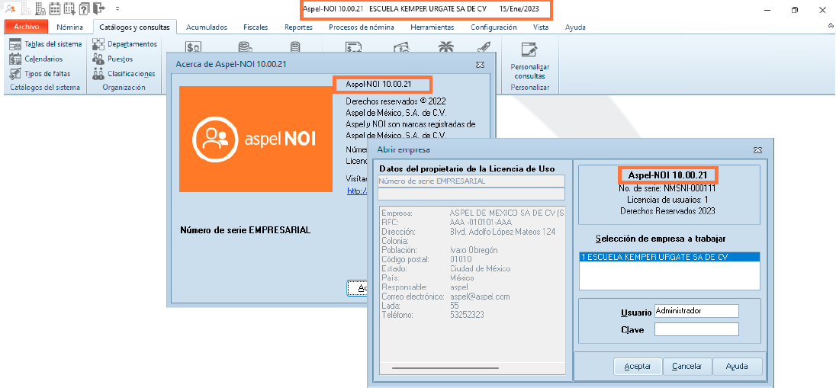Open the Reportes tab
The height and width of the screenshot is (388, 836).
[298, 27]
